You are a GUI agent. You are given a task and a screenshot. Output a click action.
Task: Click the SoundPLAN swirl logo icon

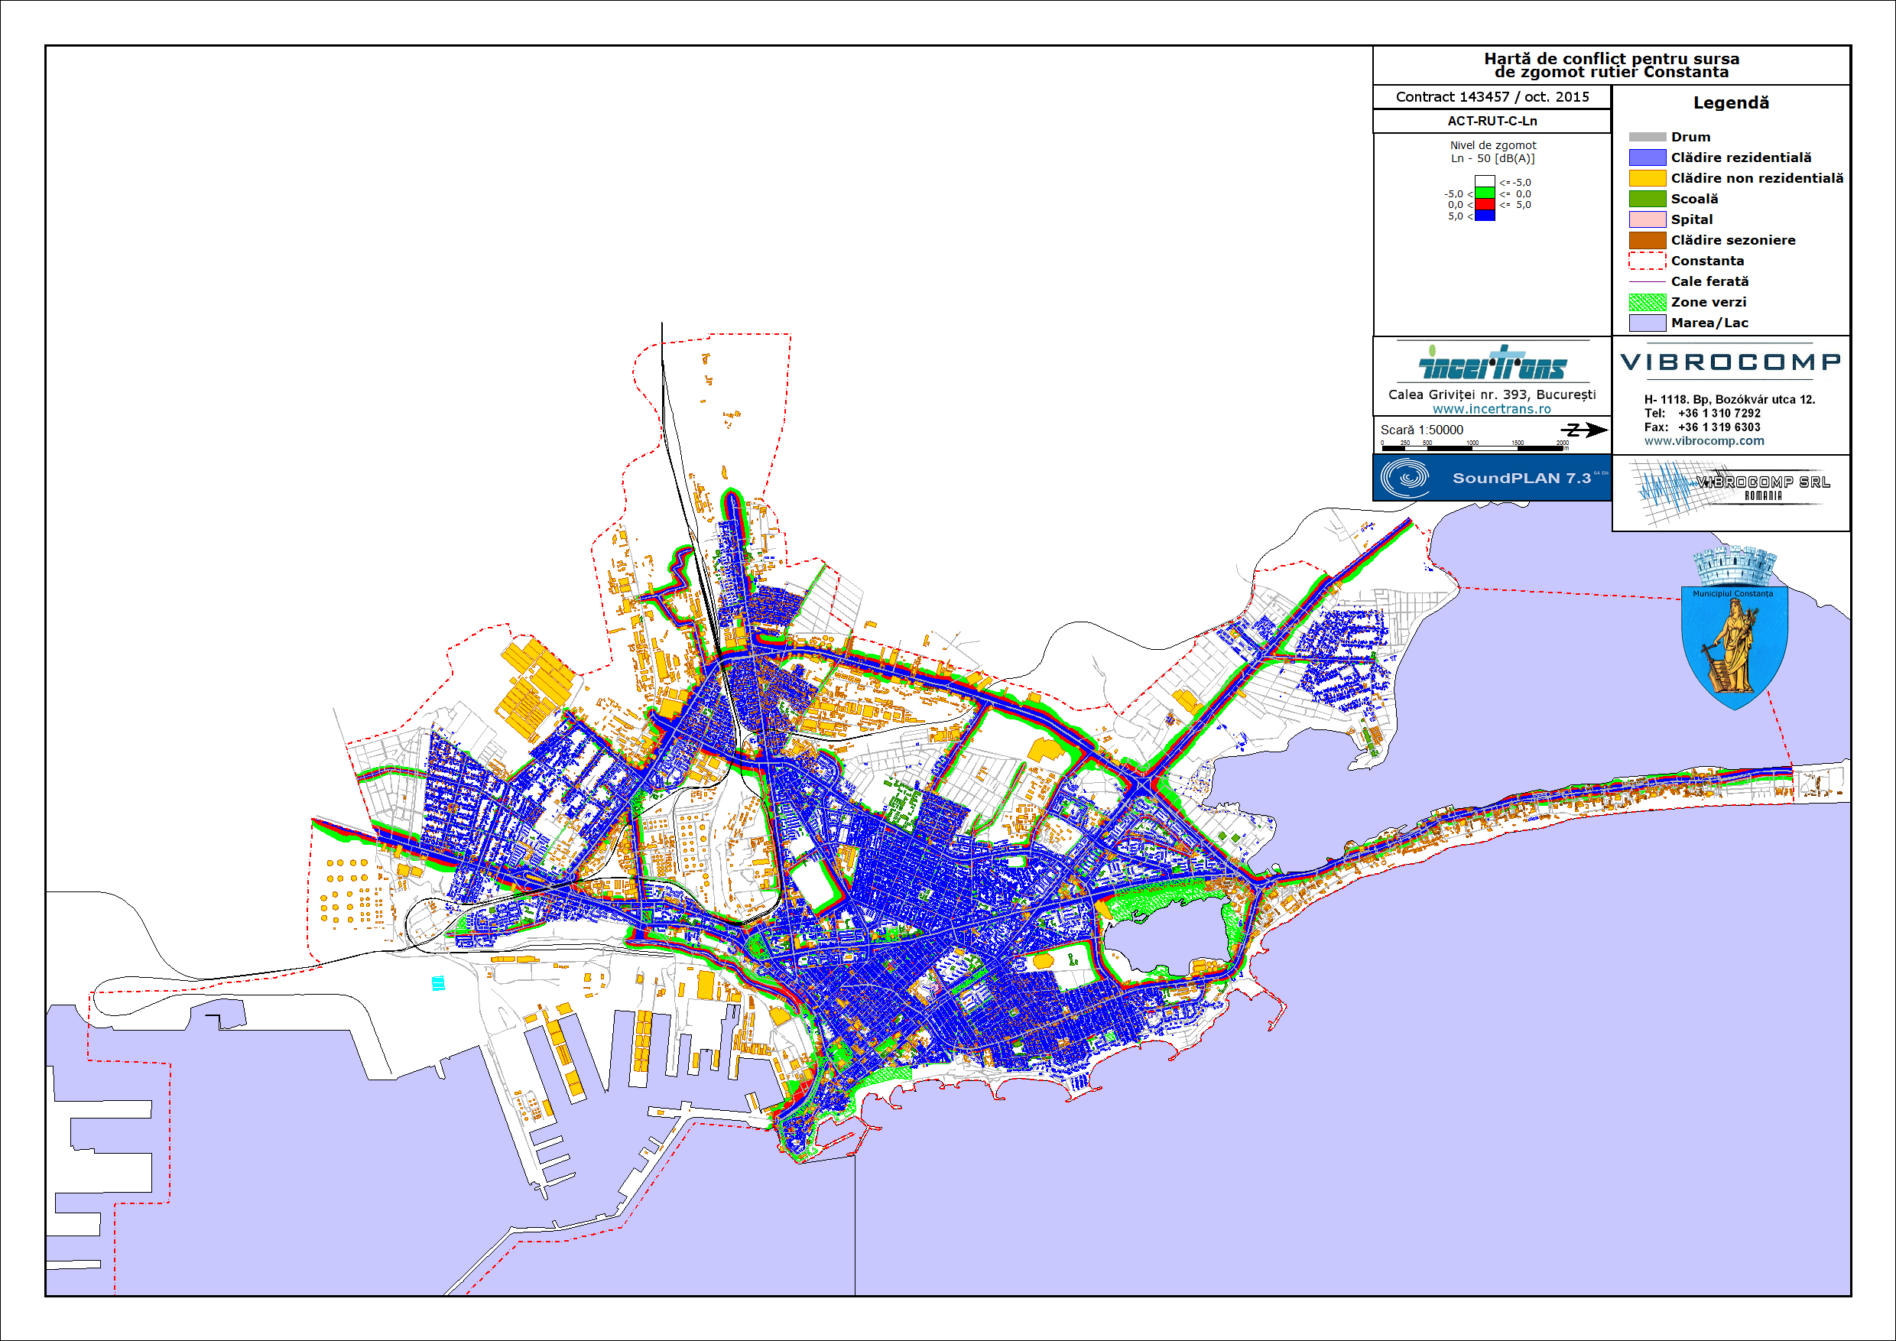point(1404,477)
